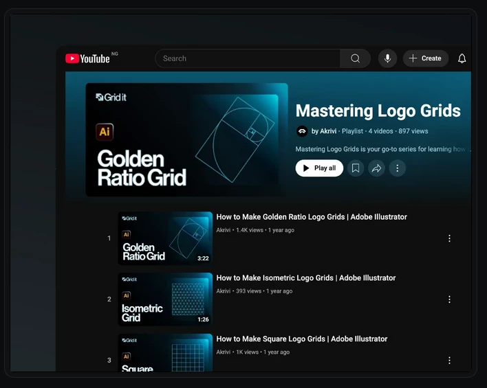487x388 pixels.
Task: Click '1K views' text
Action: pos(247,352)
